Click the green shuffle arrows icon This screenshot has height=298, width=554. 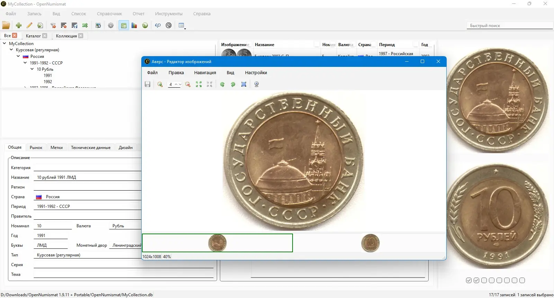click(x=85, y=25)
